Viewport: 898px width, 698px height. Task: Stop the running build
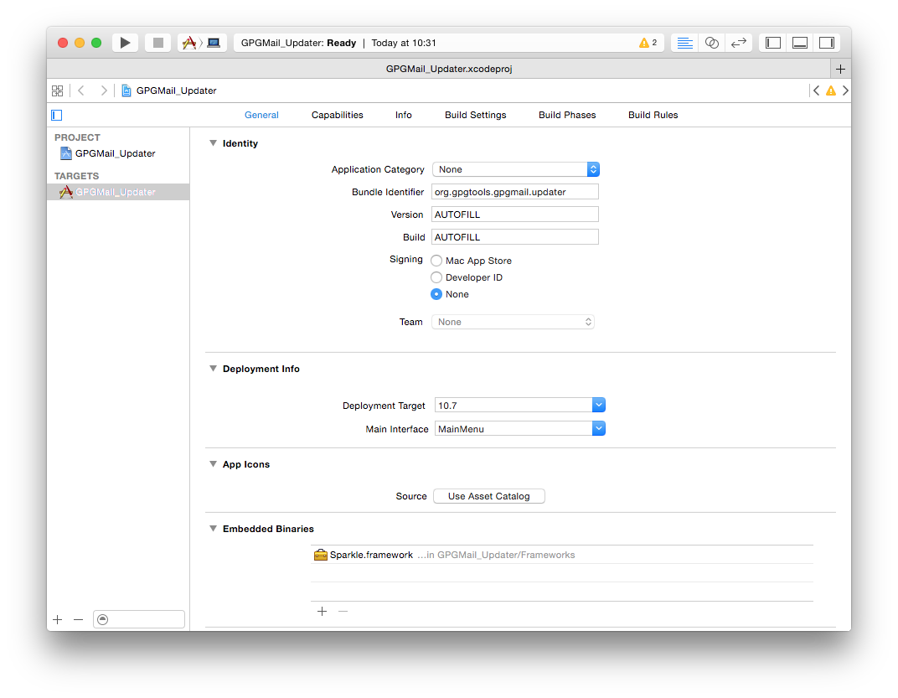158,43
